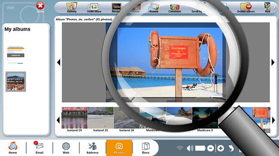Expand toolbar with right chevron

274,7
